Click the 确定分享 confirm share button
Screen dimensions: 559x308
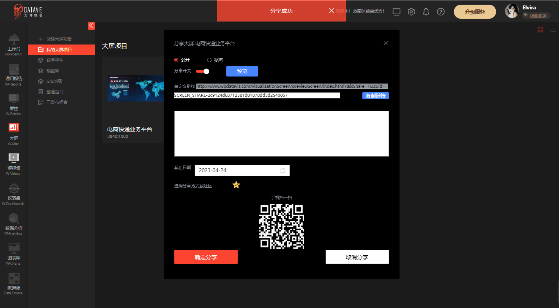coord(206,257)
